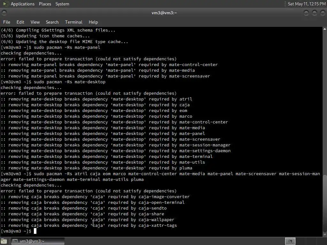Click the show desktop icon in bottom panel
The height and width of the screenshot is (245, 327).
4,241
